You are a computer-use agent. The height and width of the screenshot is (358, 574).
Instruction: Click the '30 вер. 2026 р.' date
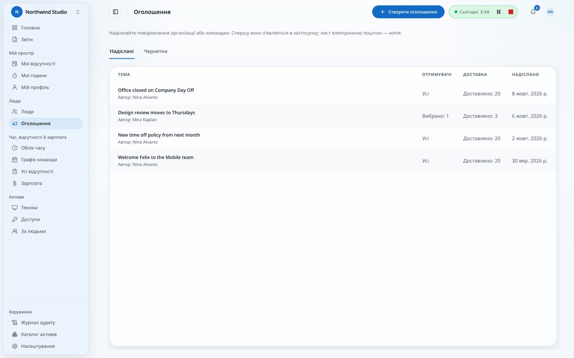point(530,161)
